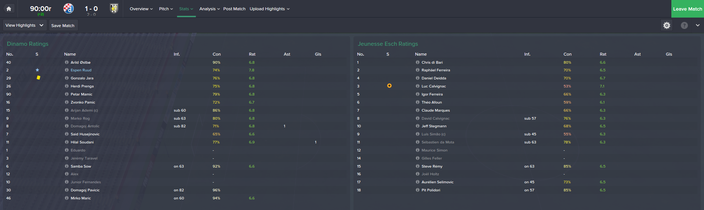Click info icon beside Luc Calvignac

pos(418,86)
